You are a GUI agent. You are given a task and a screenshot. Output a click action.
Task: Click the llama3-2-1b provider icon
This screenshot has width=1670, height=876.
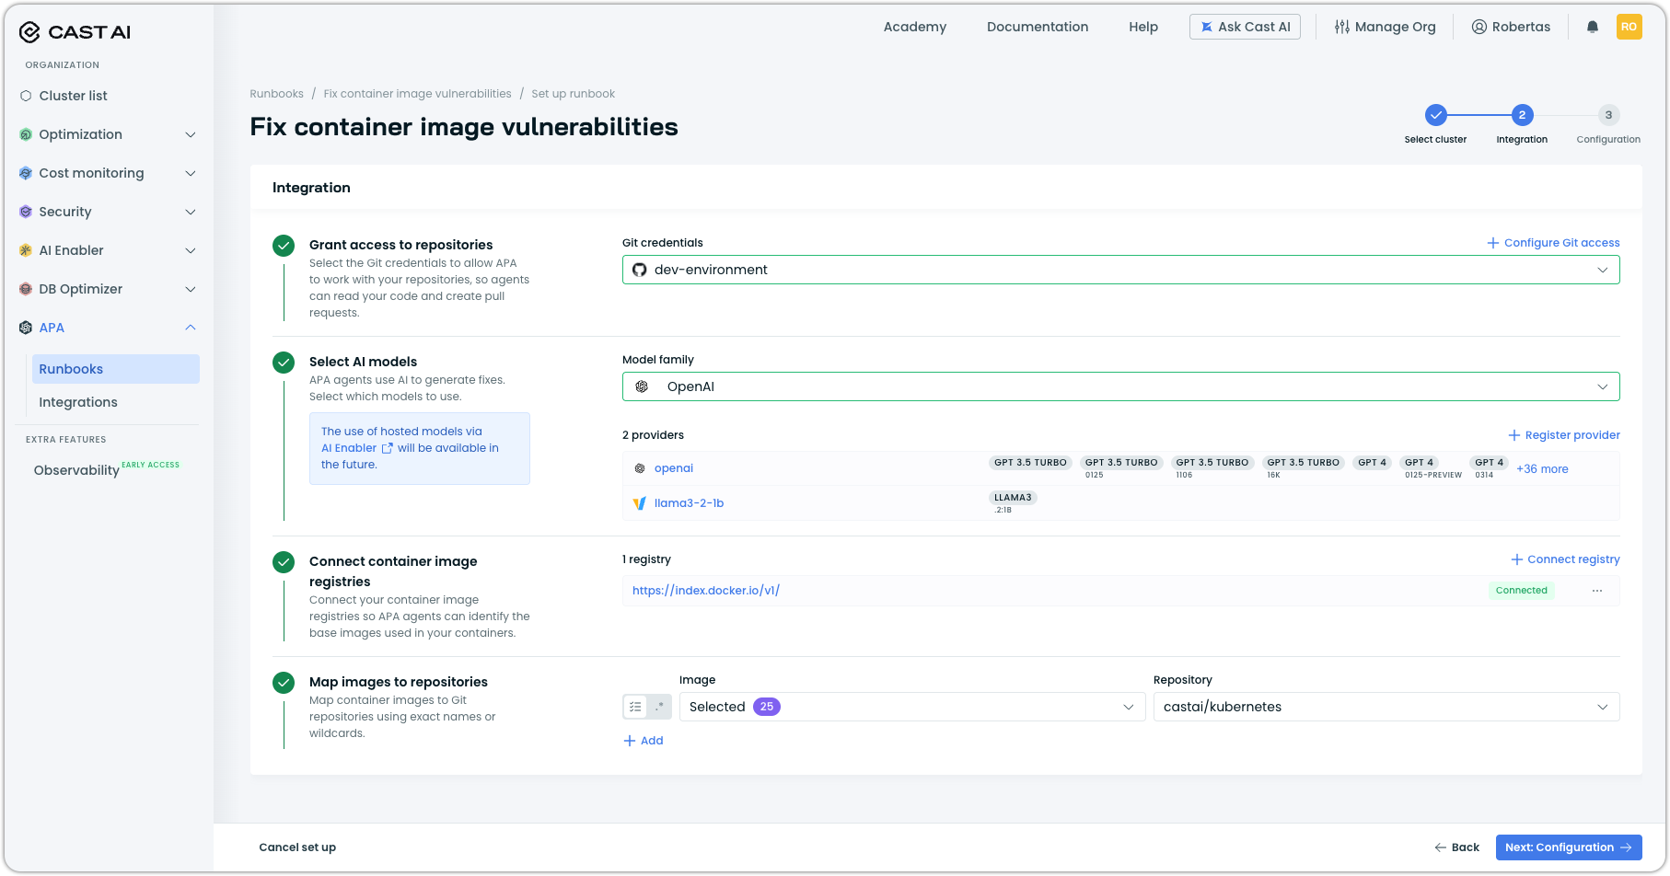(x=640, y=503)
